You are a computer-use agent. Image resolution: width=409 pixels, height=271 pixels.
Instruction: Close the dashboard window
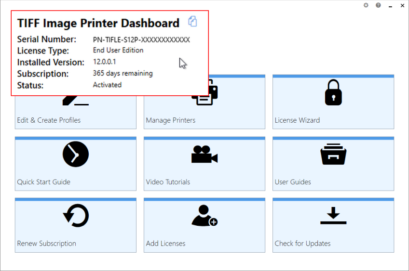pos(402,5)
